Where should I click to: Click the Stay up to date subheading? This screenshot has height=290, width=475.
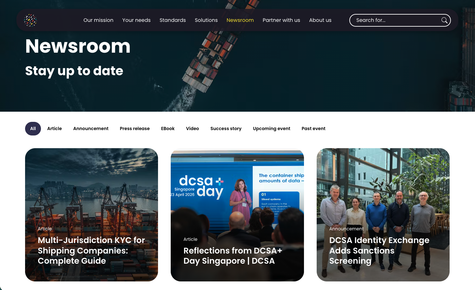[x=74, y=71]
